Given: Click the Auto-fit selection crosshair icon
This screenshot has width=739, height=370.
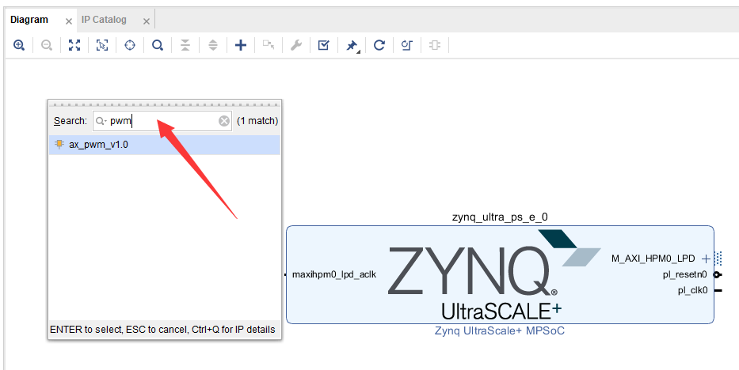Looking at the screenshot, I should 130,45.
